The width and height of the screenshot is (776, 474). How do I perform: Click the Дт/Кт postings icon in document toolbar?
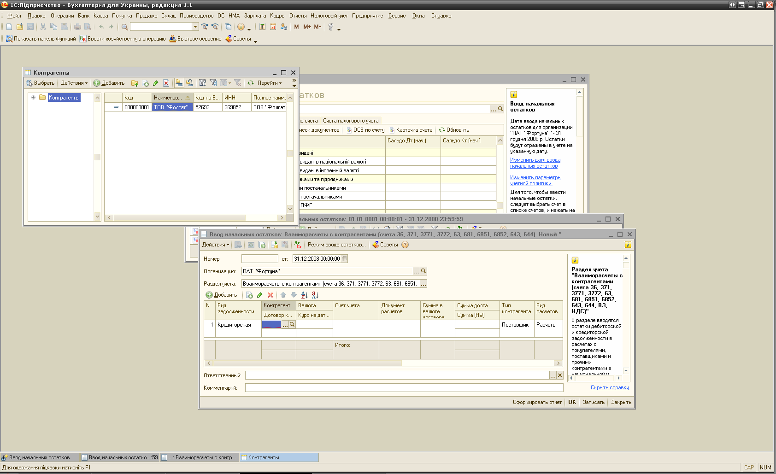point(298,245)
